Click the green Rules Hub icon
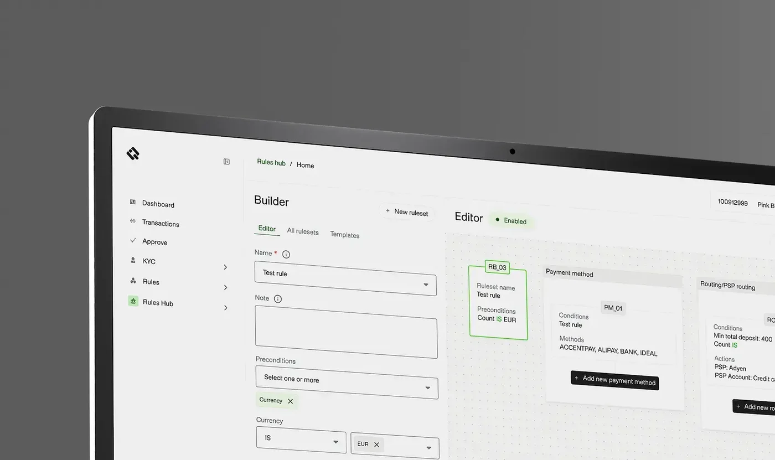 (x=133, y=301)
